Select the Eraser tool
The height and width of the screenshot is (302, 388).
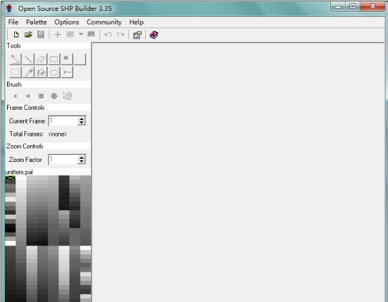[x=41, y=59]
